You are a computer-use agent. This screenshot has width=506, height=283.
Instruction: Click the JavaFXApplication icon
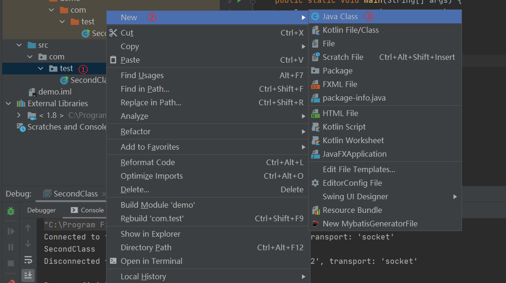point(315,154)
